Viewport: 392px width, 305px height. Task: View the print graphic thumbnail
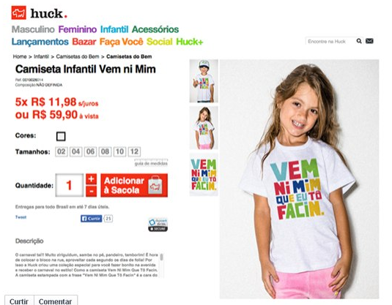coord(204,175)
